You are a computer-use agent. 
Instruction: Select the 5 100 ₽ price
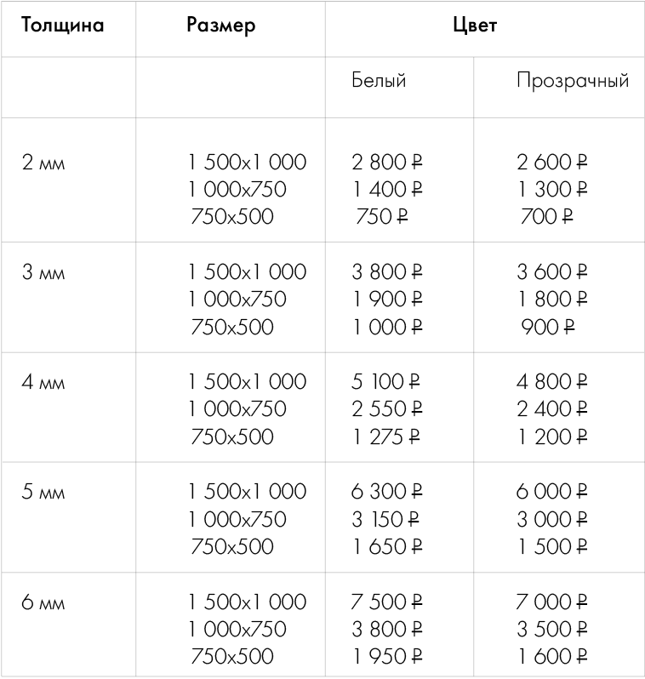point(387,381)
